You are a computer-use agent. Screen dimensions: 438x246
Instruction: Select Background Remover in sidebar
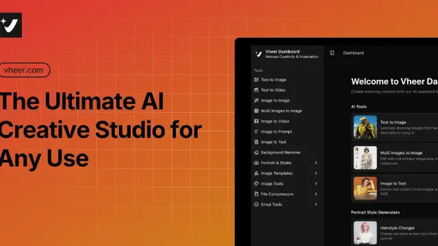(281, 152)
